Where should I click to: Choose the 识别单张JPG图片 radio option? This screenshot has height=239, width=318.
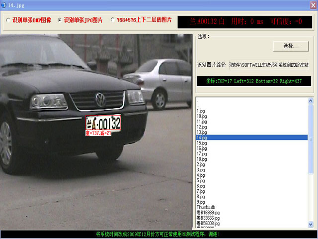pyautogui.click(x=61, y=20)
